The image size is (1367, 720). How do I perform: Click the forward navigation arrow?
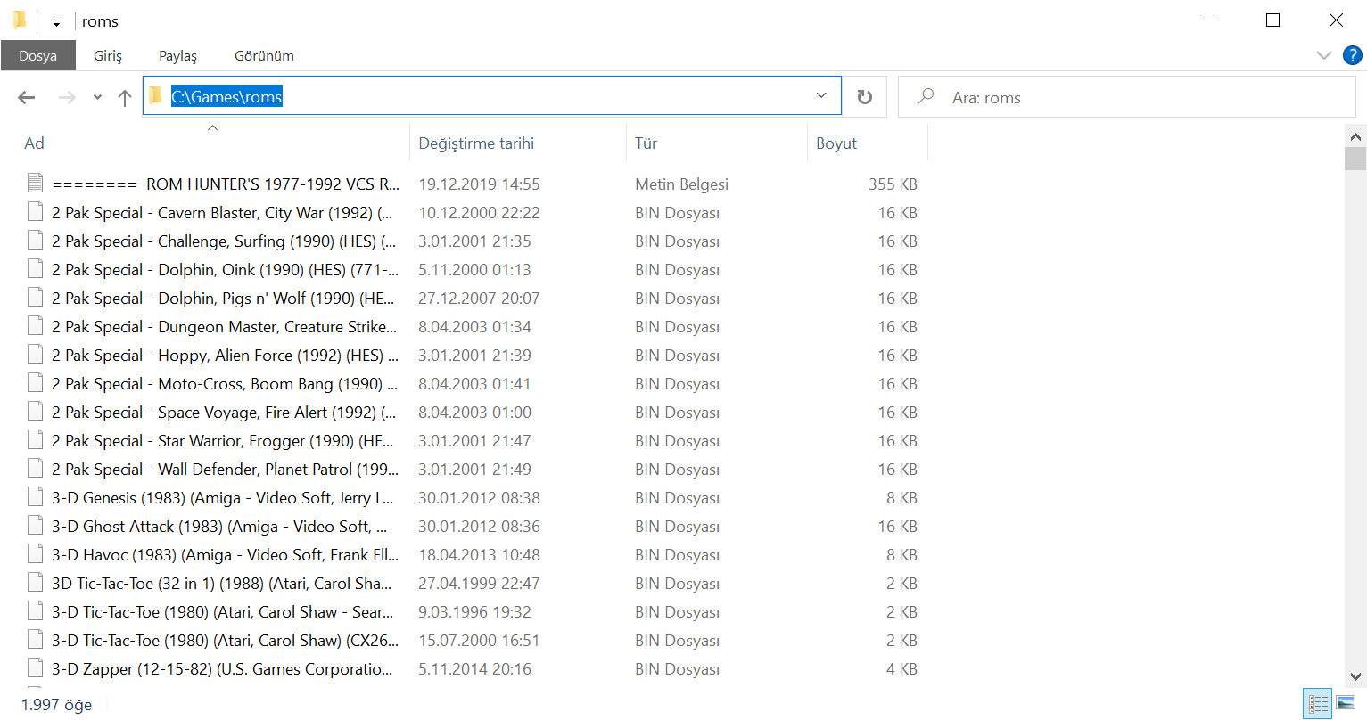click(67, 98)
